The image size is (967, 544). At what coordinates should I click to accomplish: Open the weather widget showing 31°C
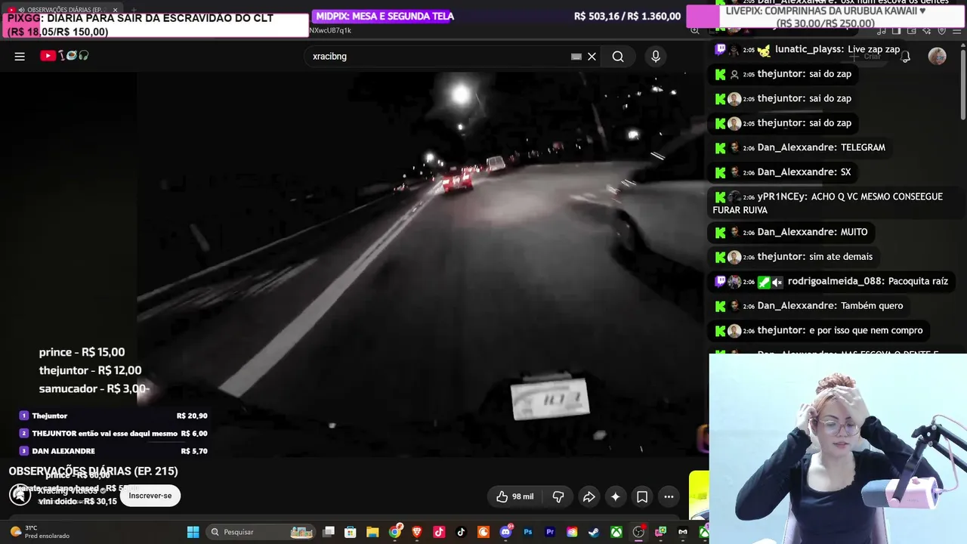39,532
